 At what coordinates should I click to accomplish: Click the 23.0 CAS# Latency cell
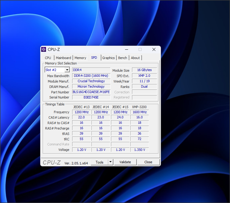pos(101,117)
